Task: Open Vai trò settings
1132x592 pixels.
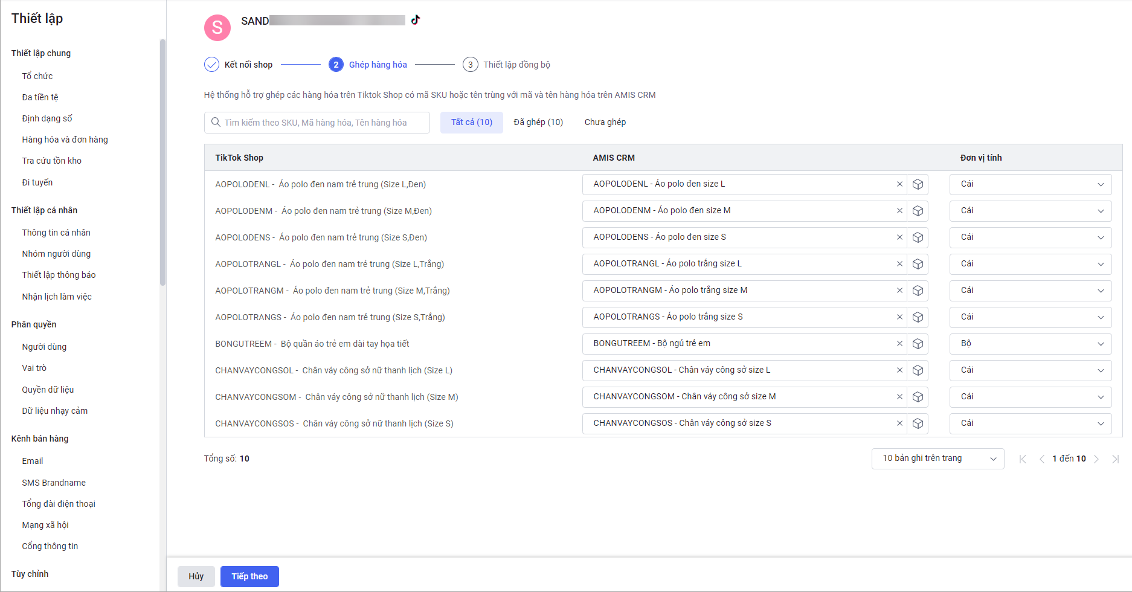Action: (x=34, y=368)
